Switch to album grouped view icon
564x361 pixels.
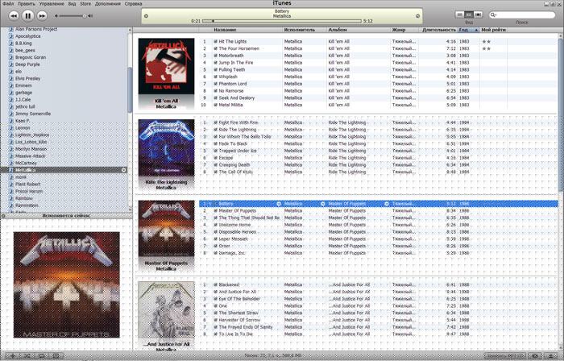pyautogui.click(x=469, y=15)
